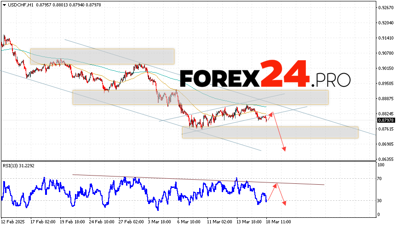This screenshot has height=227, width=397.
Task: Select the lowest gray support zone rectangle
Action: tap(270, 132)
